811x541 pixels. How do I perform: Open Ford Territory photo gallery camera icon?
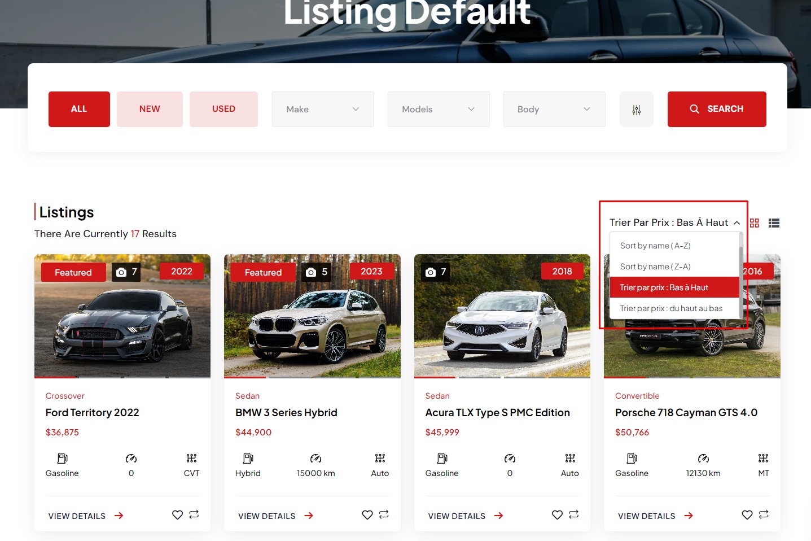pyautogui.click(x=121, y=272)
